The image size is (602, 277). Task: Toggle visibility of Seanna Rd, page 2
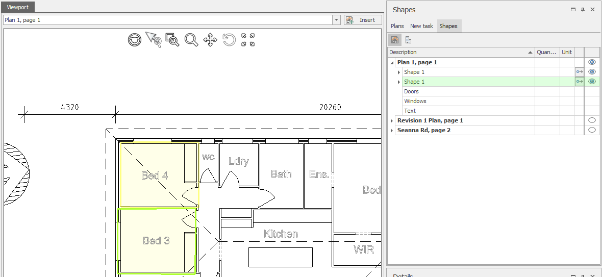(592, 130)
